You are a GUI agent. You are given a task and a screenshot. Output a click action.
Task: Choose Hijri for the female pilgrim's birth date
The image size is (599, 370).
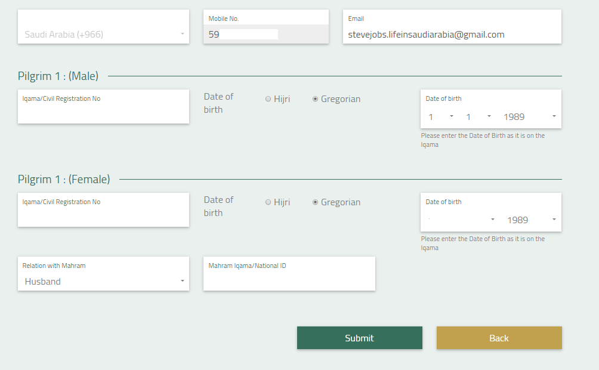268,202
